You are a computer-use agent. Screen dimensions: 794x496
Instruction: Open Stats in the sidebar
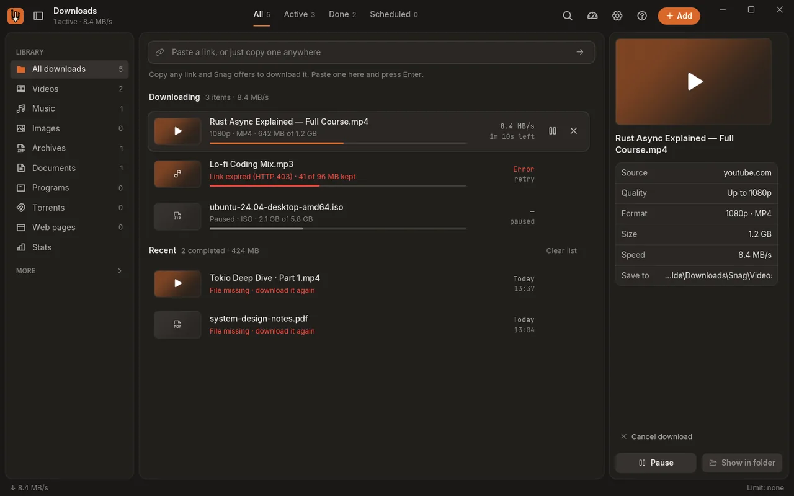[69, 247]
